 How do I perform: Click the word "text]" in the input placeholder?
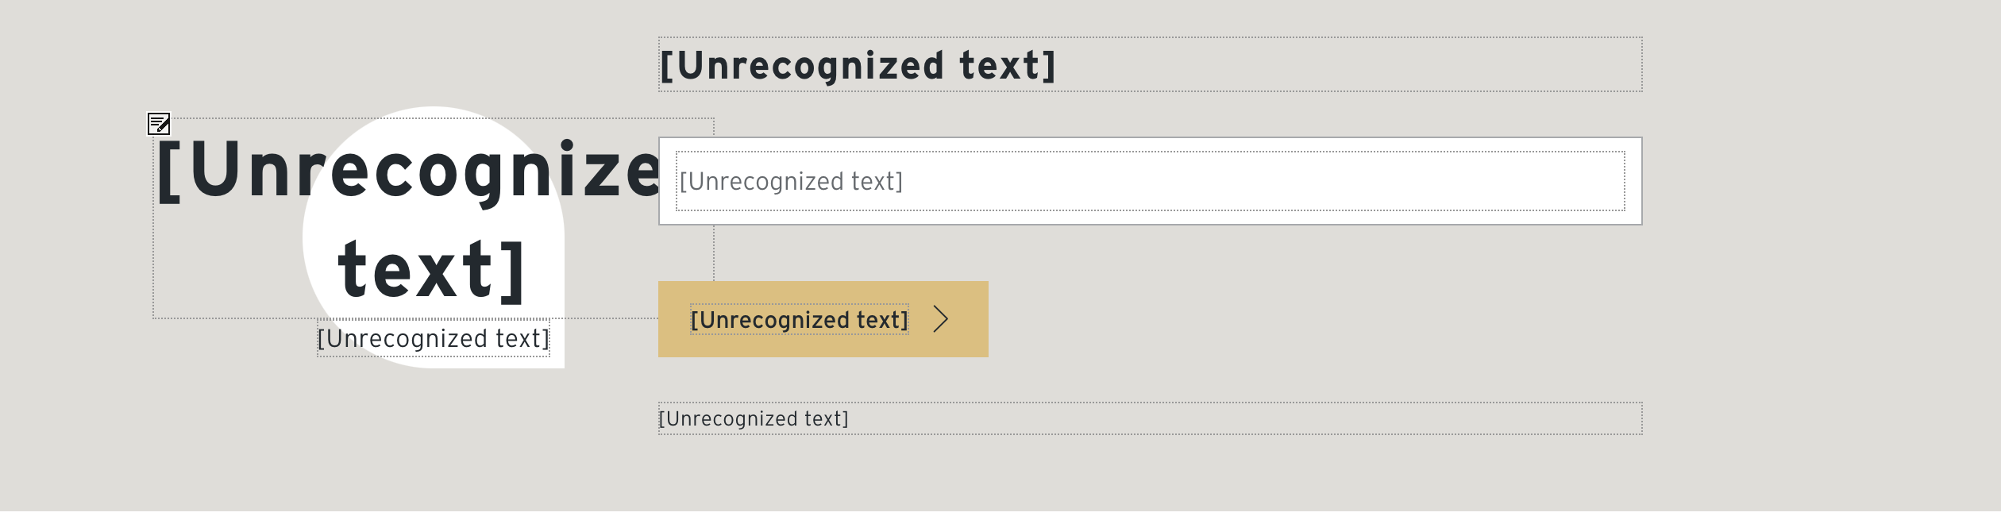tap(877, 182)
